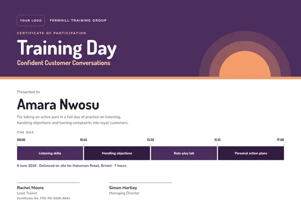This screenshot has height=213, width=301.
Task: Select the Handling objections session block
Action: (117, 153)
